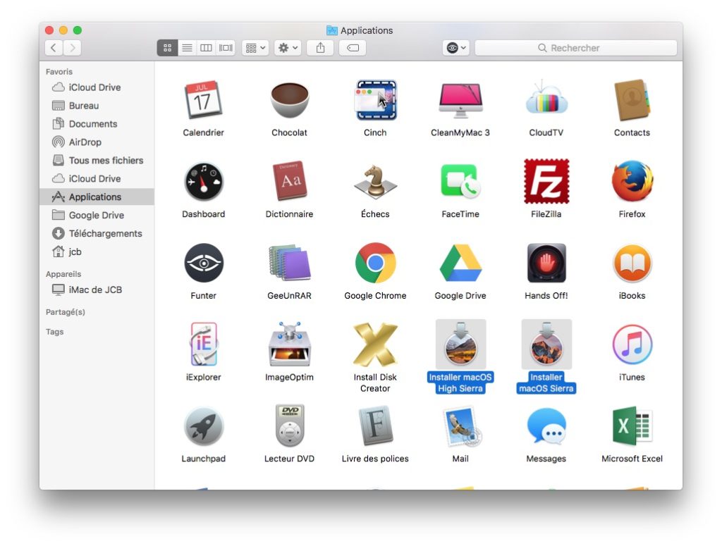Open Tous mes fichiers in sidebar
The height and width of the screenshot is (546, 722).
click(97, 161)
